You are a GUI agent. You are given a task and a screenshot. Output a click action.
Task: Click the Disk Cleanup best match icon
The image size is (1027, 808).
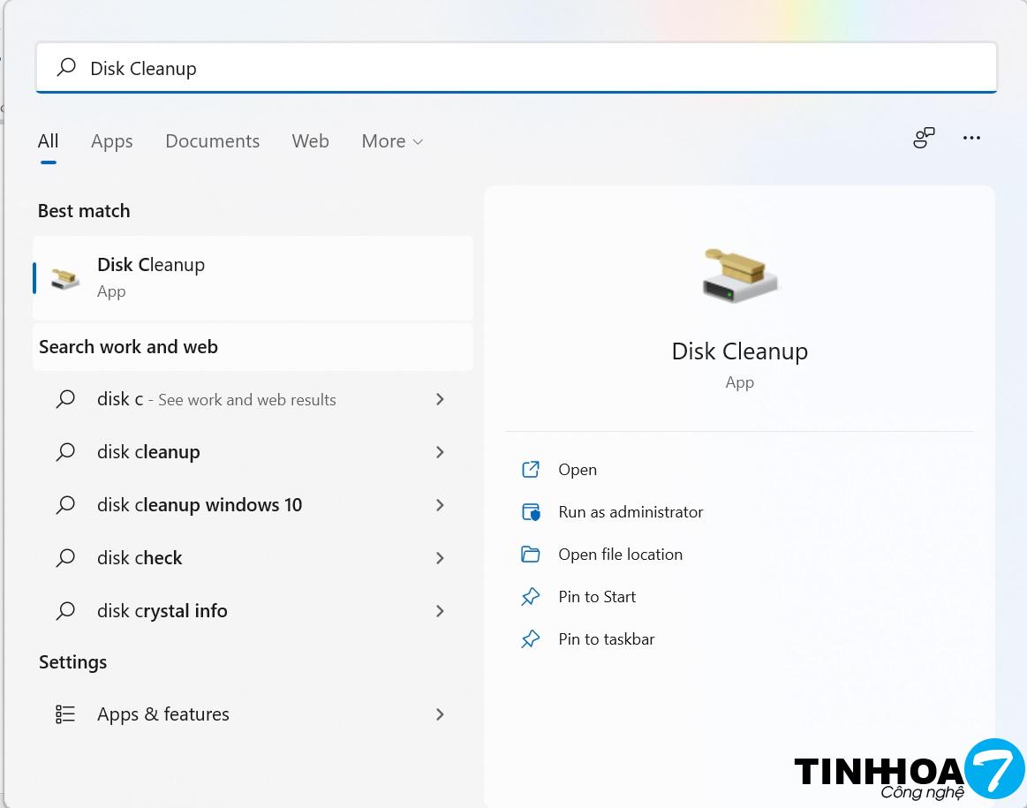65,277
